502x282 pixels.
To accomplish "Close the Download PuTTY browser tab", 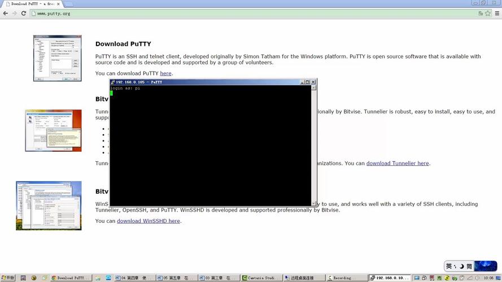I will (x=58, y=4).
